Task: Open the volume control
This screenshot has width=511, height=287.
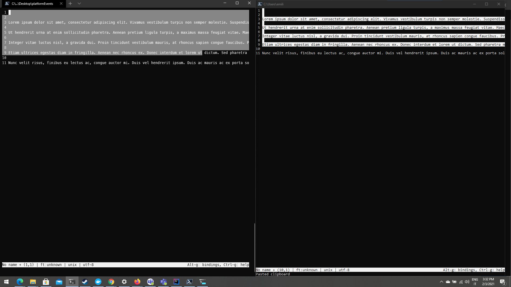Action: point(467,282)
